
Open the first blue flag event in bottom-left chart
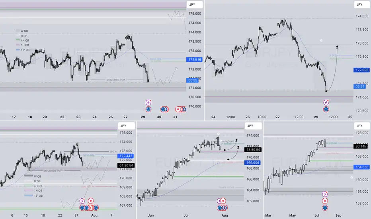pos(82,208)
